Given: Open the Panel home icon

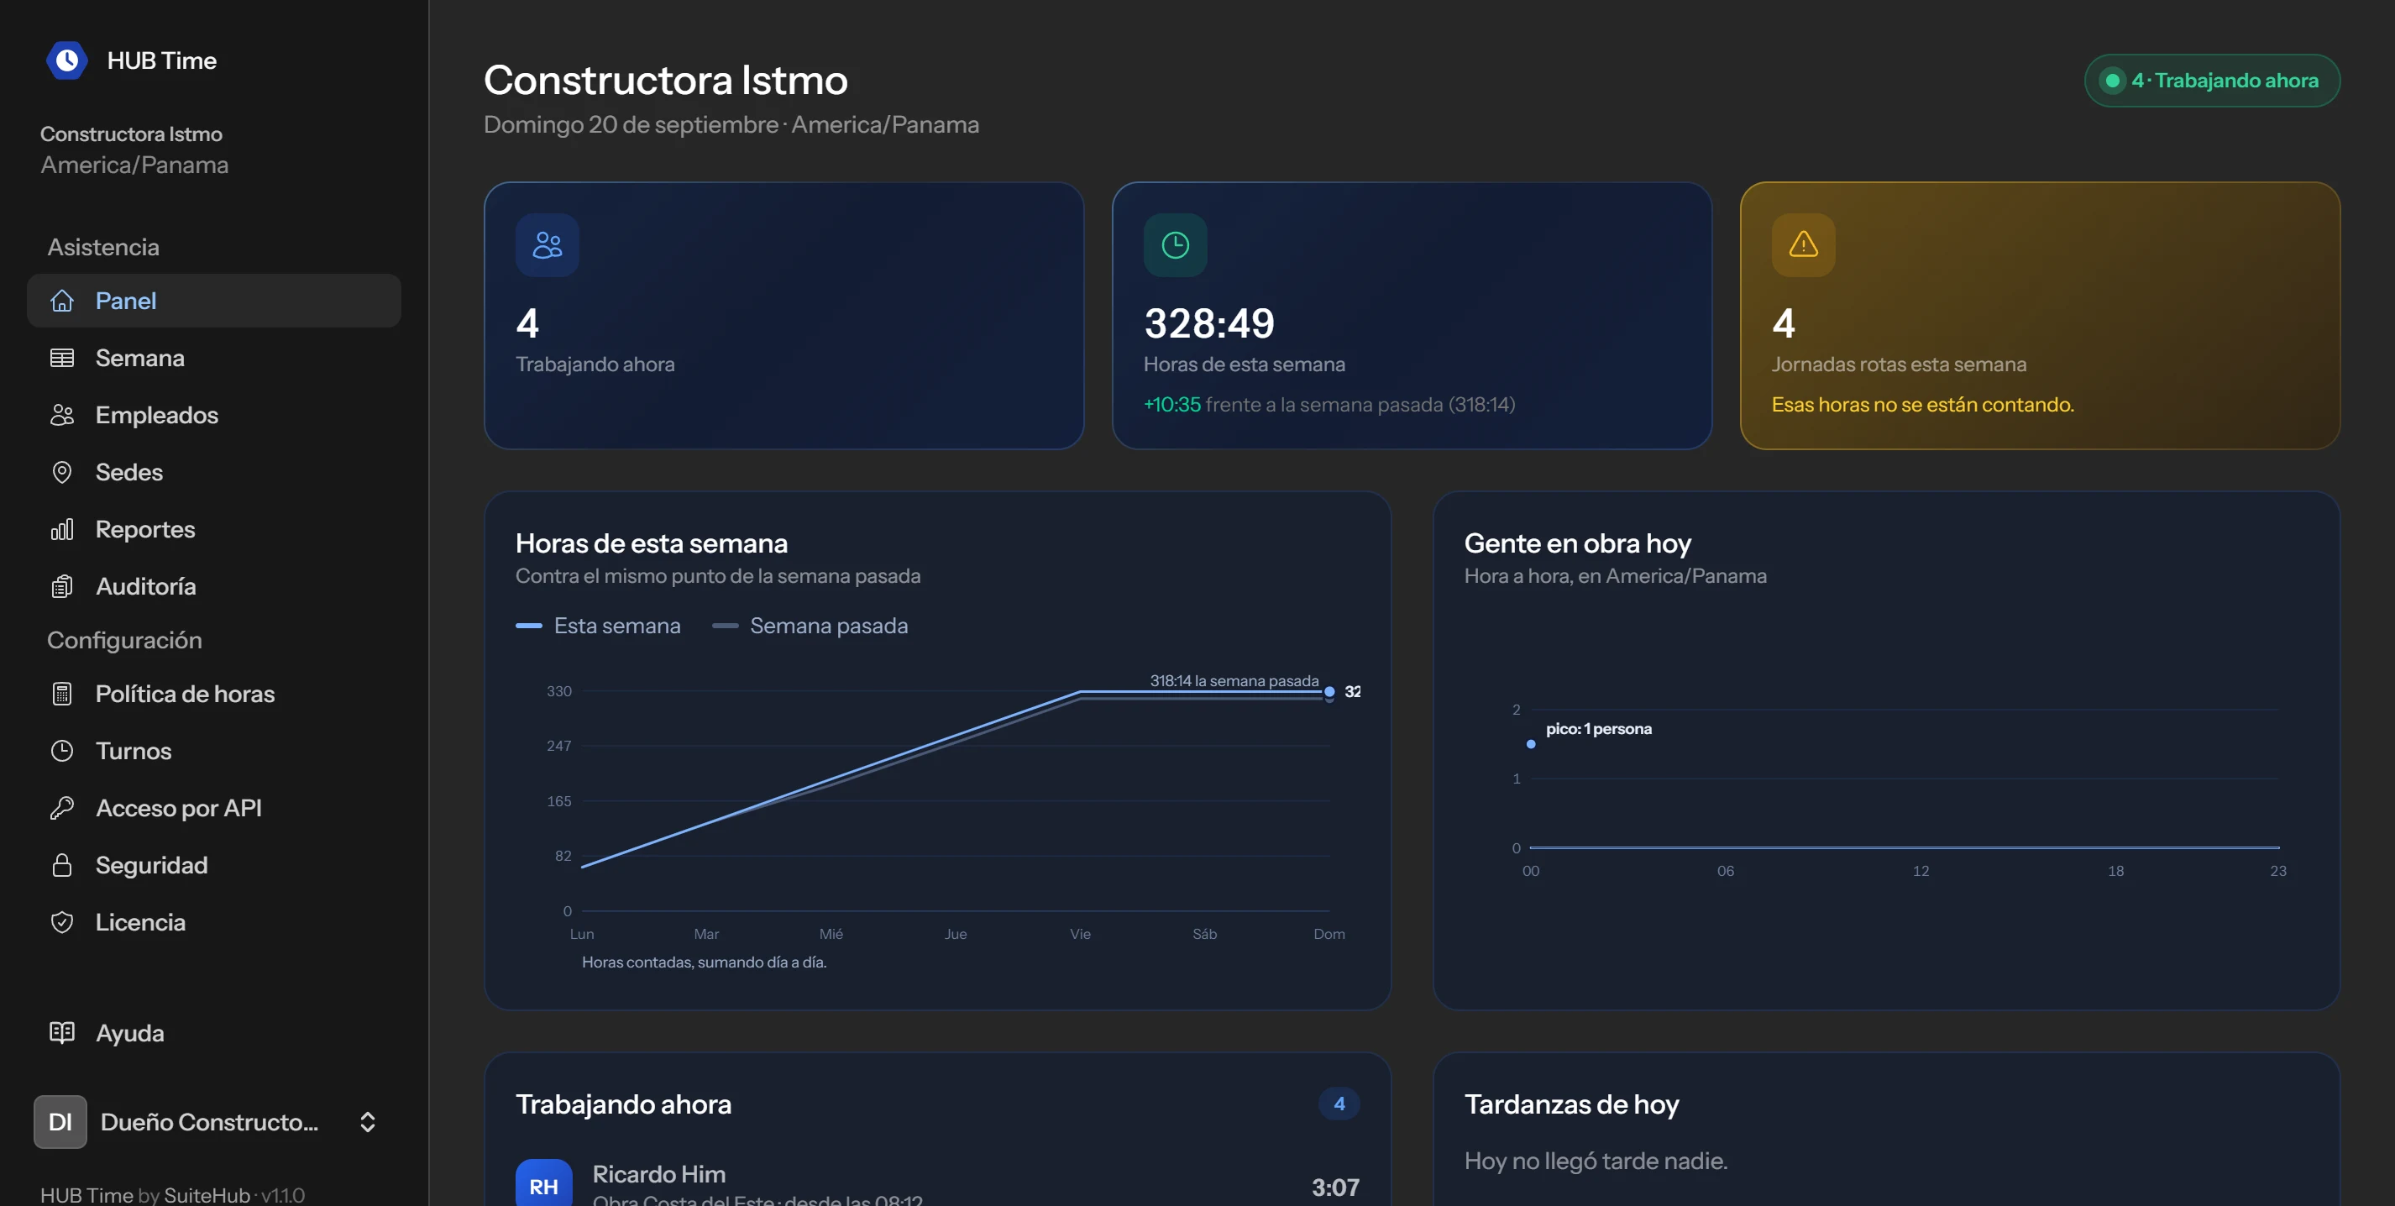Looking at the screenshot, I should point(62,301).
